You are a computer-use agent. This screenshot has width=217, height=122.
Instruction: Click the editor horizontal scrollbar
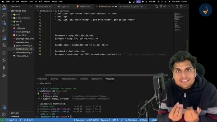[x=106, y=75]
